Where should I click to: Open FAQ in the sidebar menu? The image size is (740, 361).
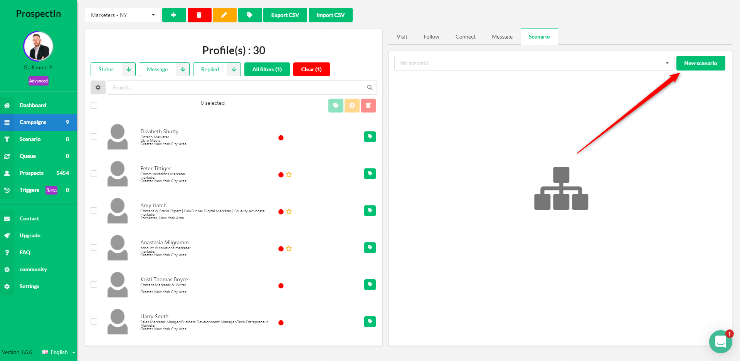tap(39, 252)
